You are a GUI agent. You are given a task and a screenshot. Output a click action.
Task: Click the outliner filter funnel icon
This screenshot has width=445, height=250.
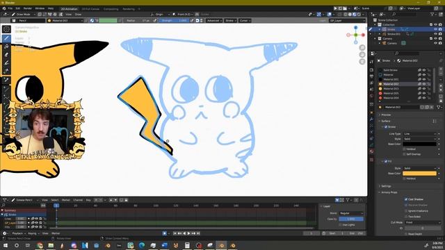pyautogui.click(x=432, y=14)
